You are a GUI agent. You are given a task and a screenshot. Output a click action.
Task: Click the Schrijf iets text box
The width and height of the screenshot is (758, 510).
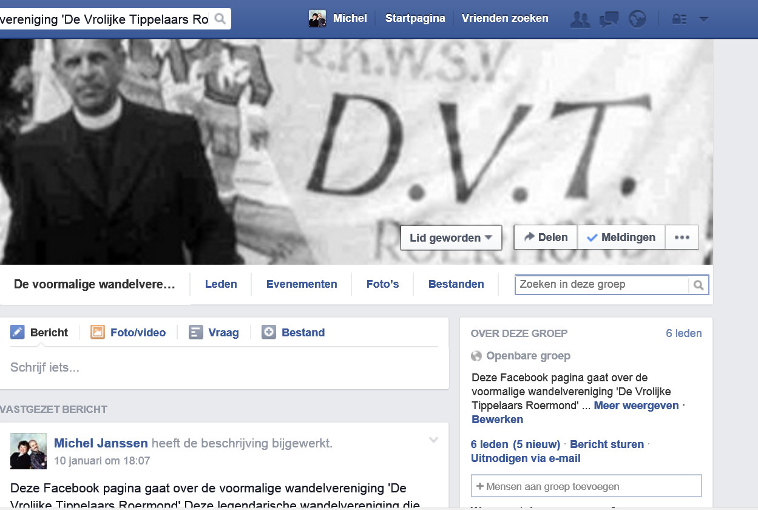tap(224, 367)
